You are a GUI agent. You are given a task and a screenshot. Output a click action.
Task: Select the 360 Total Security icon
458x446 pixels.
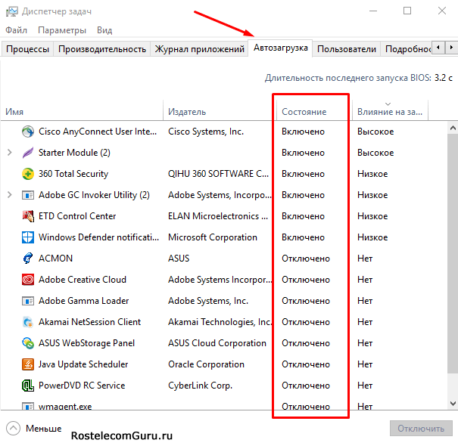(x=28, y=174)
